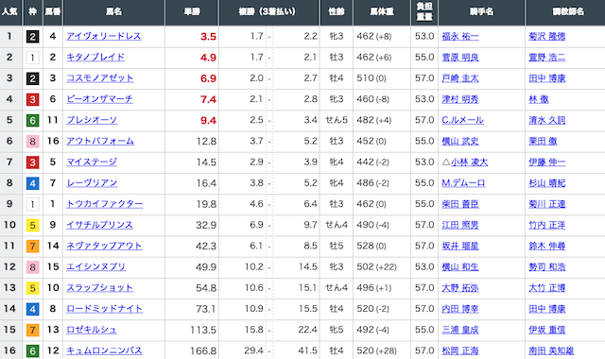Click the 人気 column header
The width and height of the screenshot is (605, 359).
[10, 11]
